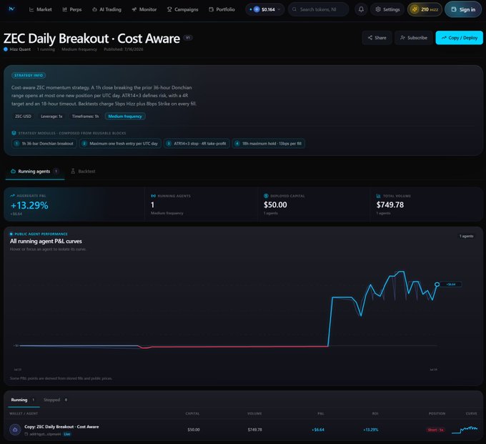Screen dimensions: 486x444
Task: Click the P&L curve endpoint marker
Action: (x=437, y=285)
